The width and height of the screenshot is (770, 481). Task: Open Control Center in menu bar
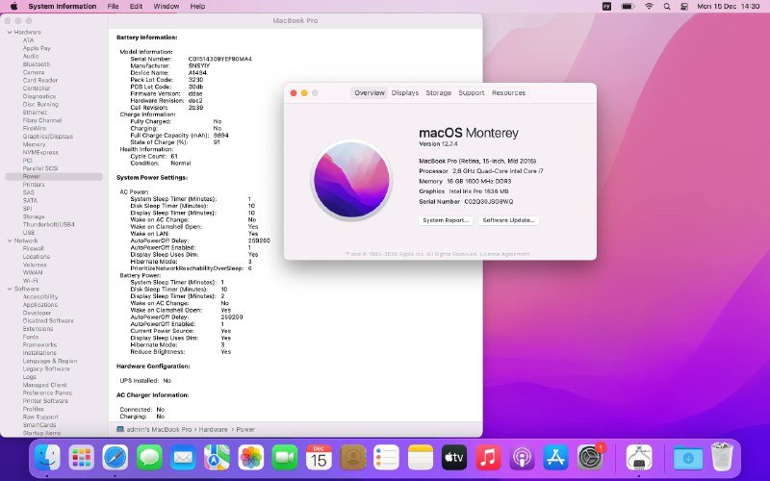pos(684,7)
